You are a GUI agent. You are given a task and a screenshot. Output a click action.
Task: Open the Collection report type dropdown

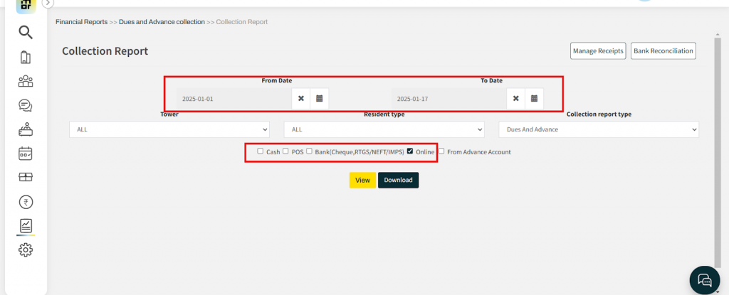coord(598,129)
